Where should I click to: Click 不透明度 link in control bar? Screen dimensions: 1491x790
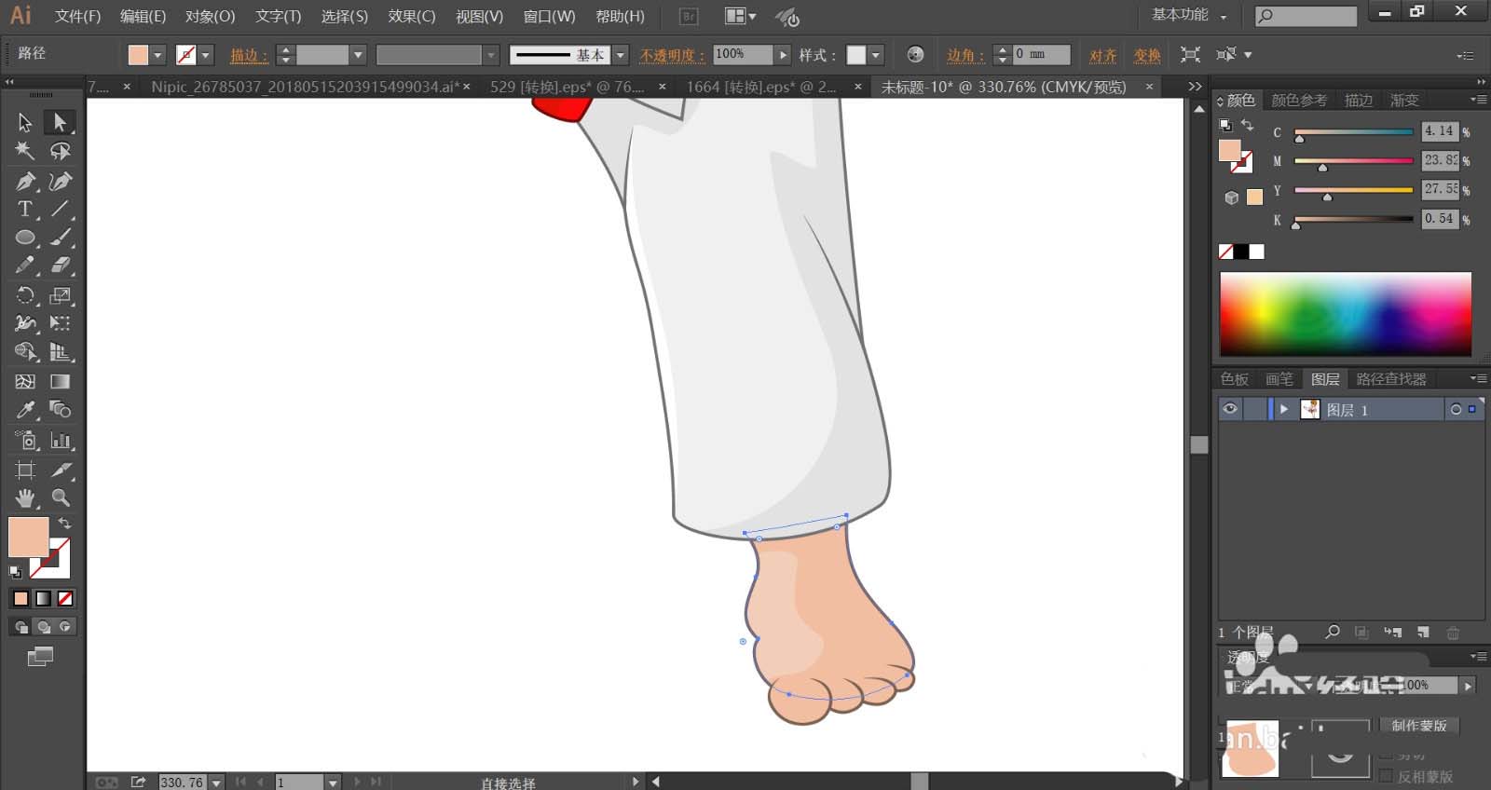point(672,55)
